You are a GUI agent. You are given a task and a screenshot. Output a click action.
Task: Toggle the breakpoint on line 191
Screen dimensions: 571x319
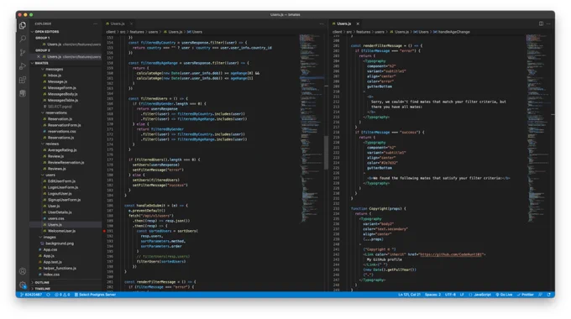(x=104, y=231)
